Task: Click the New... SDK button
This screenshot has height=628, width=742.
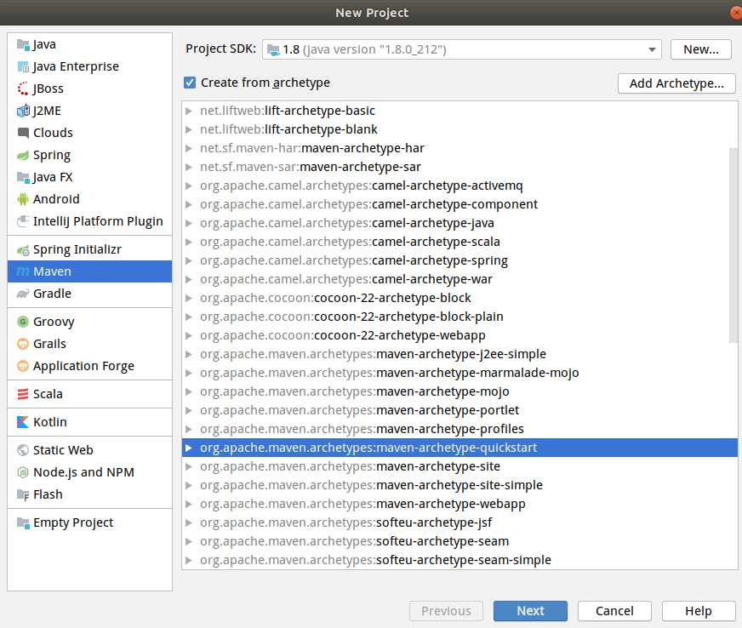Action: point(701,49)
